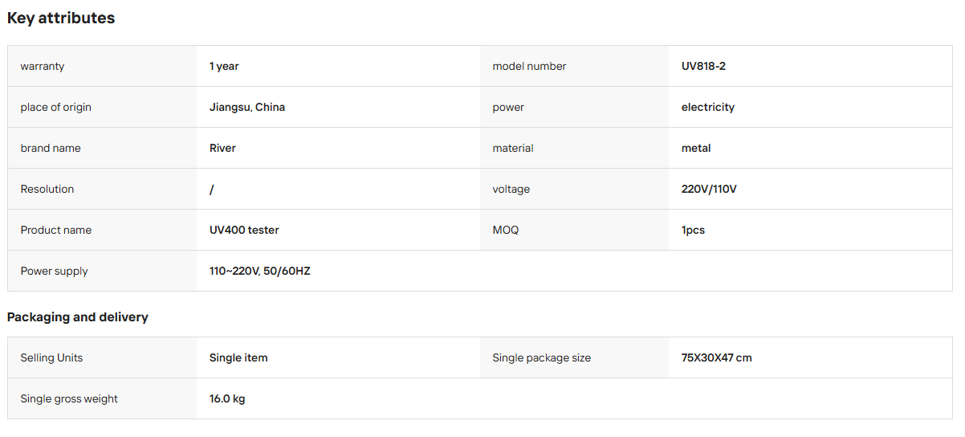Click the model number UV818-2 value
This screenshot has height=437, width=965.
pos(703,66)
